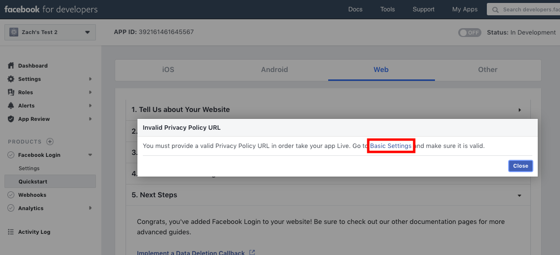560x255 pixels.
Task: Click the plus icon next to PRODUCTS
Action: click(x=50, y=142)
